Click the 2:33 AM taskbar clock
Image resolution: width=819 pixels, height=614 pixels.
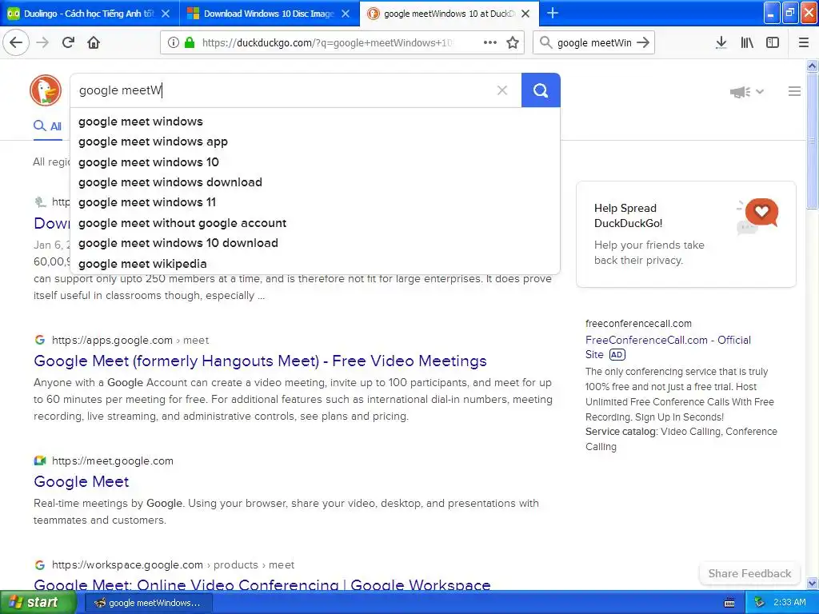coord(789,603)
